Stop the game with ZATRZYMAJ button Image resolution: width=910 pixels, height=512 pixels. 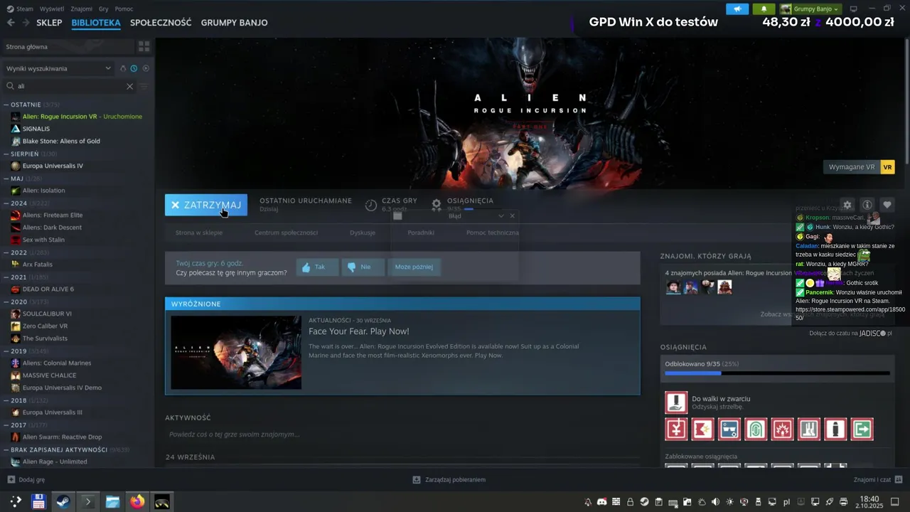coord(206,205)
